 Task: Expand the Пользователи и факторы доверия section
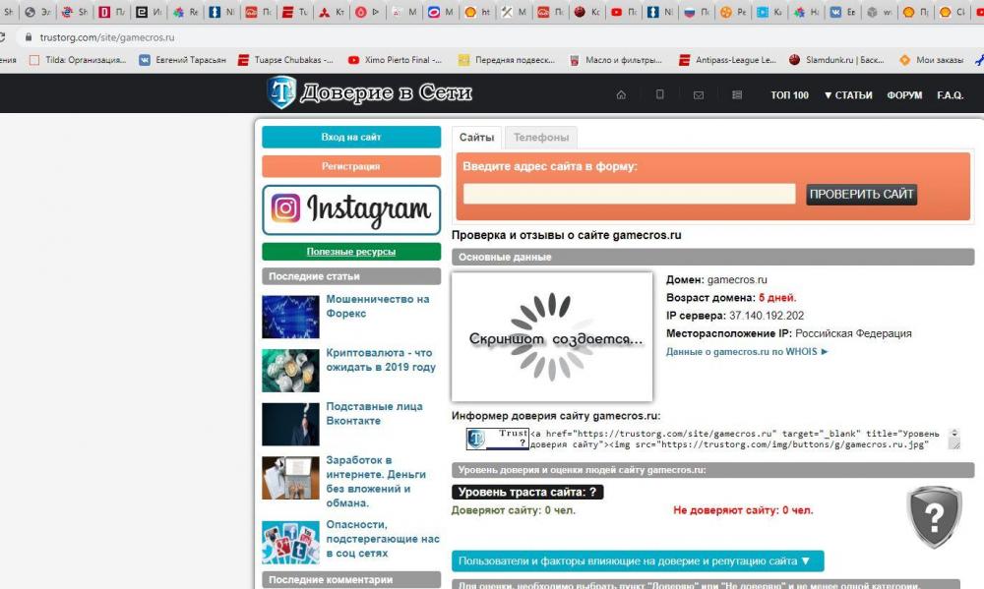point(637,561)
